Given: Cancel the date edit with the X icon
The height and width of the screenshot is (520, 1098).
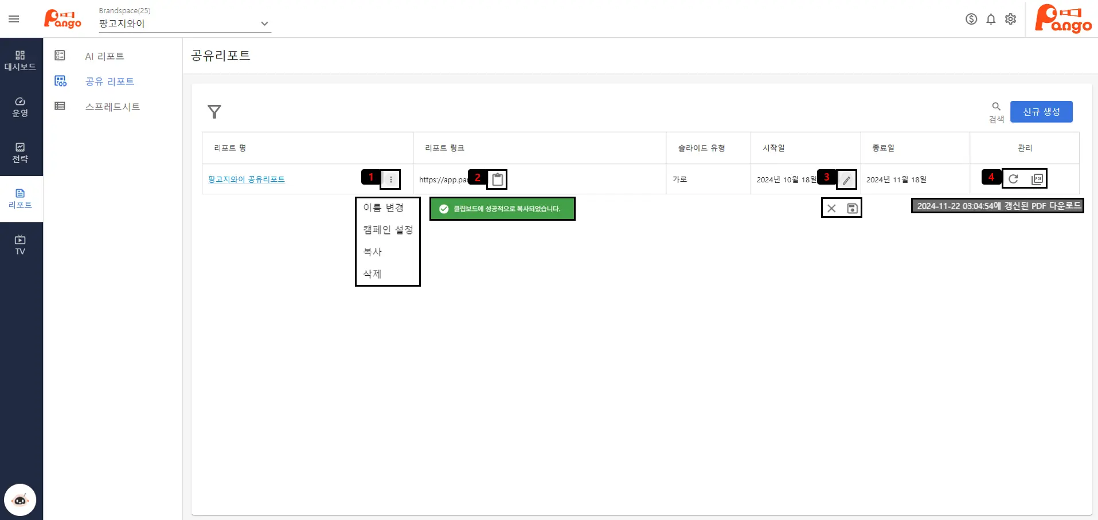Looking at the screenshot, I should tap(831, 208).
